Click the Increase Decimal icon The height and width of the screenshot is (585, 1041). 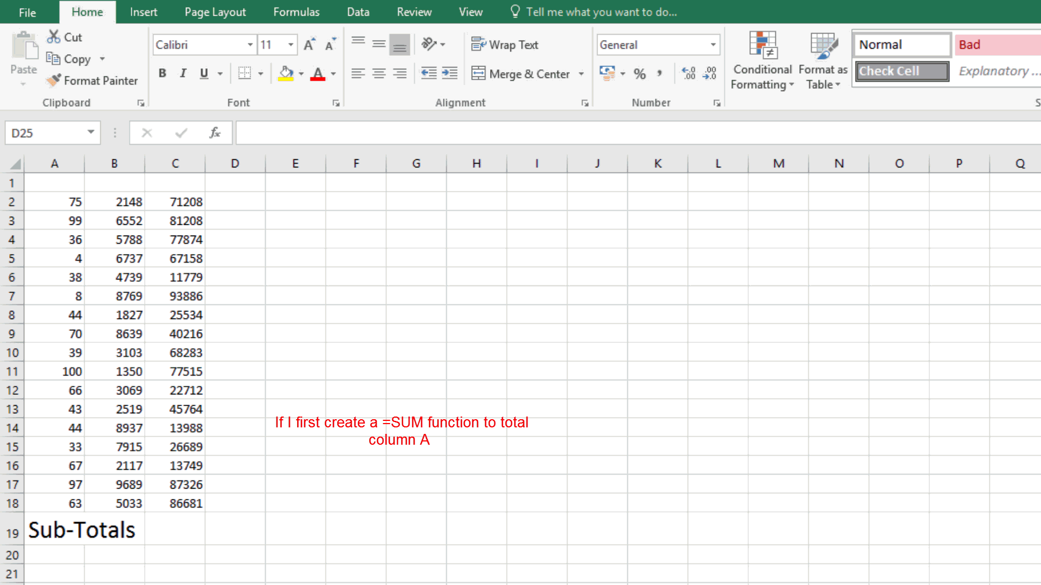click(688, 73)
